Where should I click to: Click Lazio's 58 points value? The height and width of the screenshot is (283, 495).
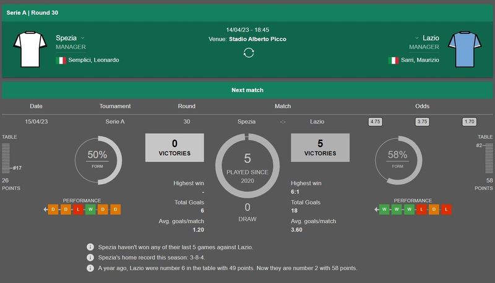click(489, 180)
